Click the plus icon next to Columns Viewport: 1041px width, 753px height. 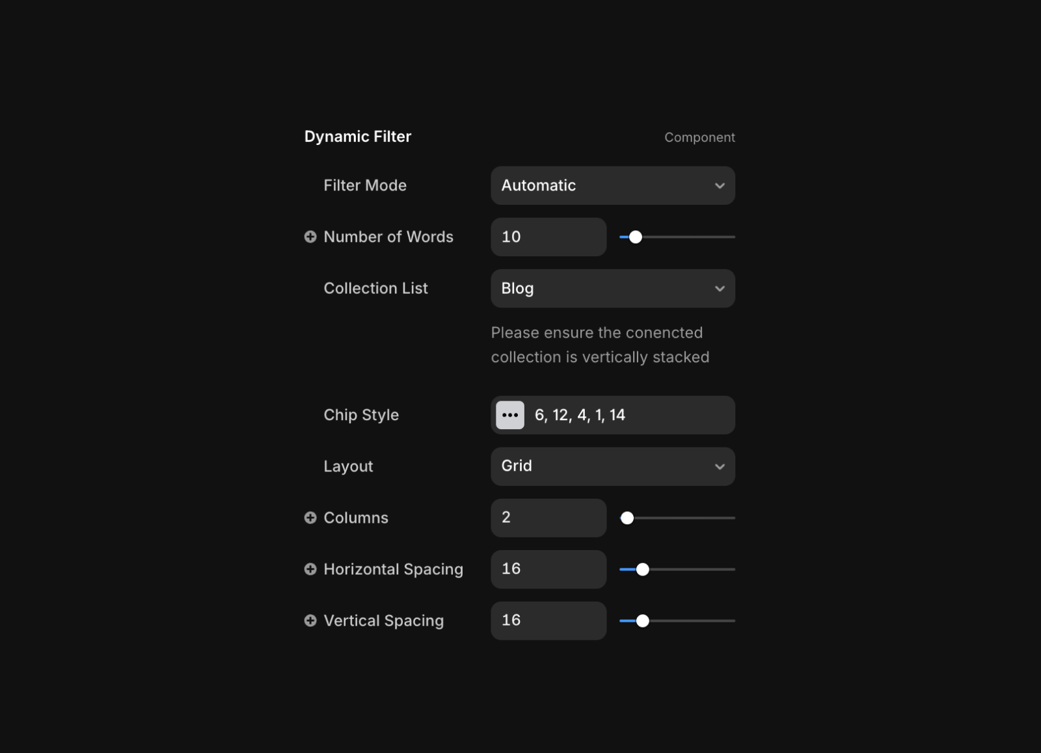[x=310, y=518]
